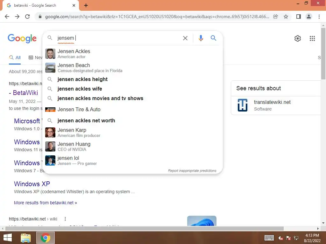Select the Jensen Tire & Auto suggestion

132,109
